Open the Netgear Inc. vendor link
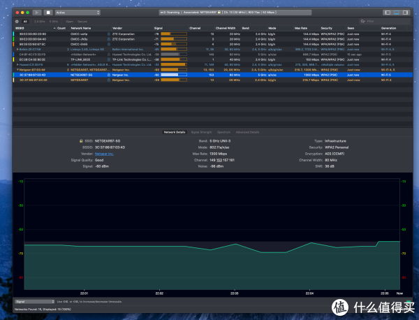419x320 pixels. pyautogui.click(x=104, y=154)
